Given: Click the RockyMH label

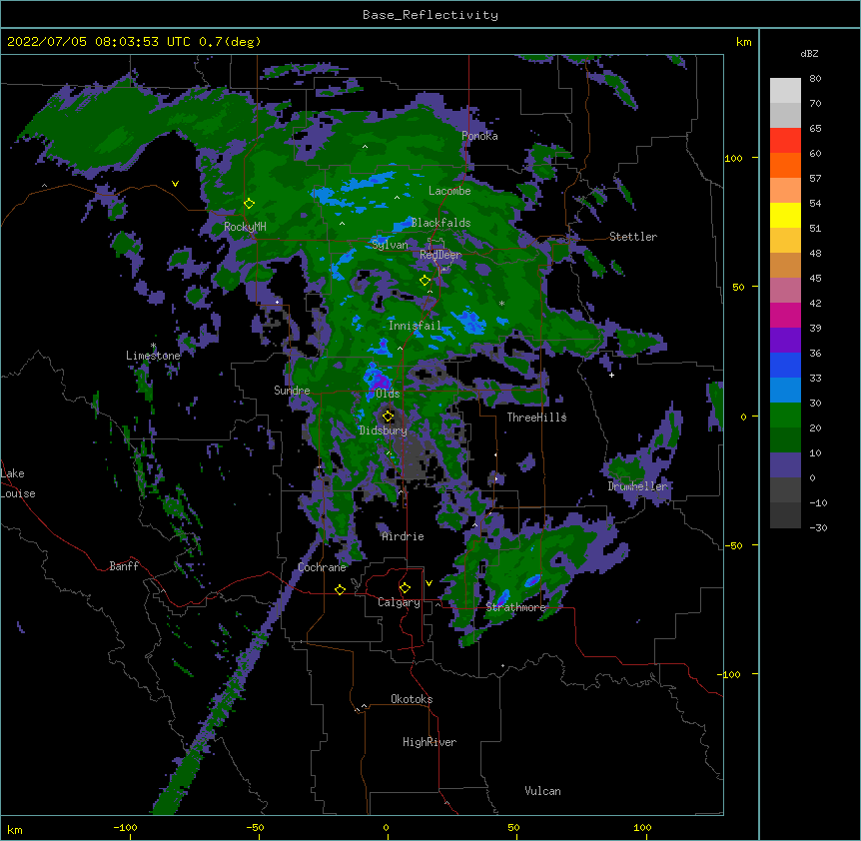Looking at the screenshot, I should coord(245,227).
